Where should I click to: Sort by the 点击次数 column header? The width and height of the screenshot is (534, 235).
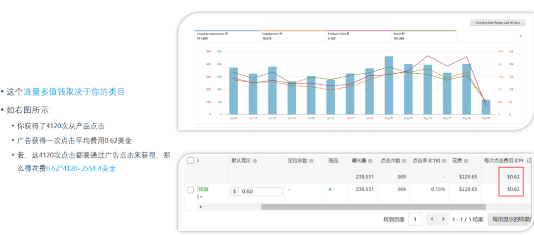click(x=391, y=161)
